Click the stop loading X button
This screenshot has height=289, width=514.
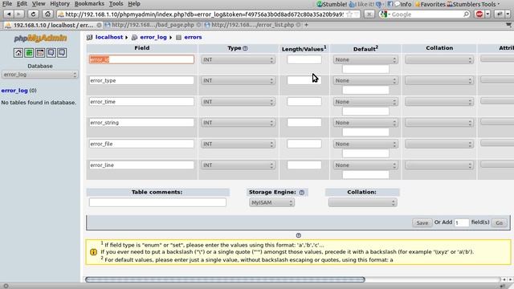[x=369, y=14]
